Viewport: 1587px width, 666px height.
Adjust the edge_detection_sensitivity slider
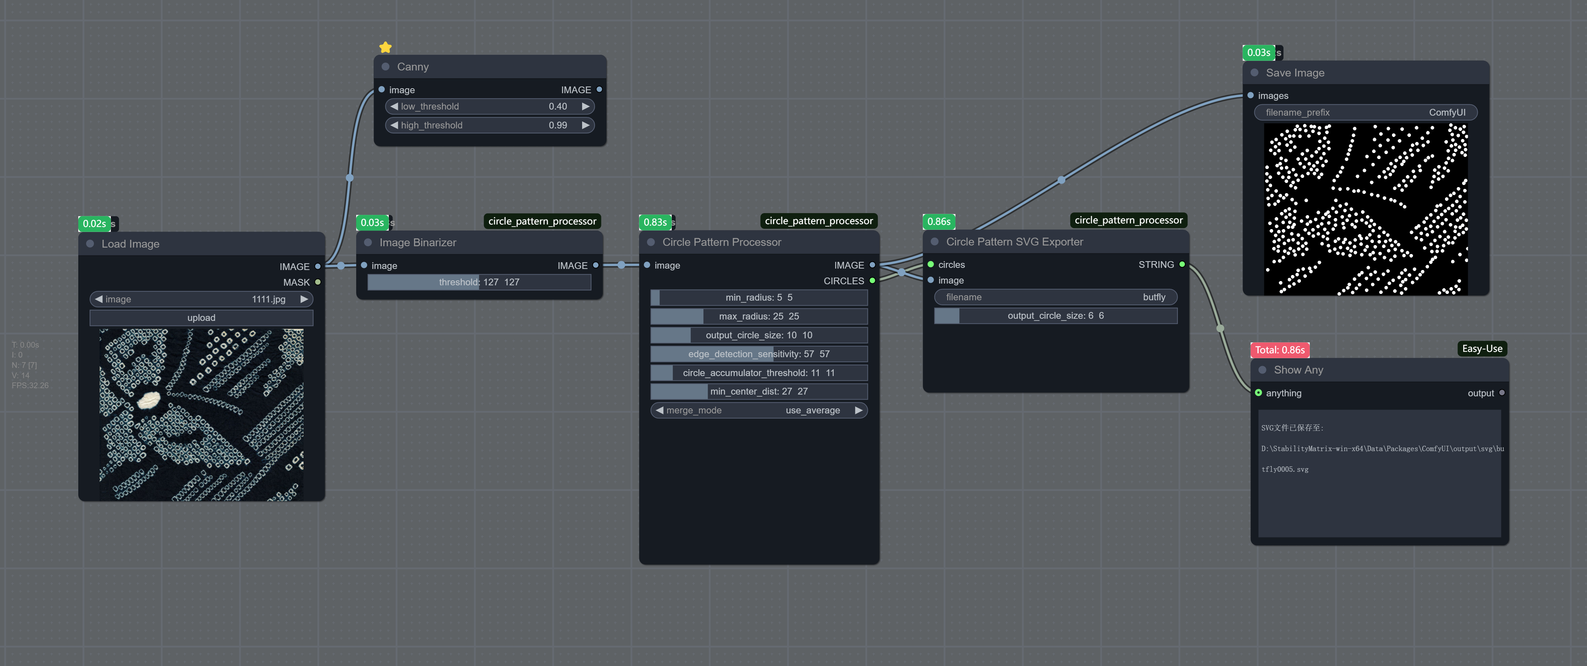coord(759,354)
